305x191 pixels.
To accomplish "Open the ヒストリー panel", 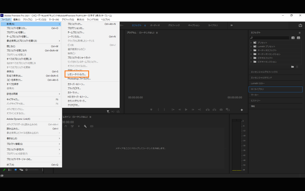I will (276, 101).
